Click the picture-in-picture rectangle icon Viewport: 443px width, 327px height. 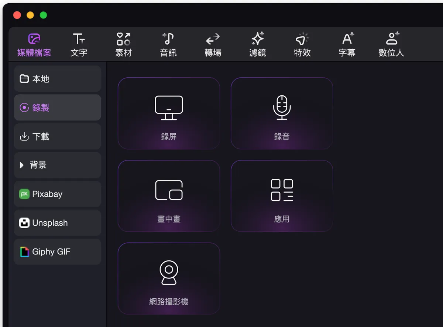pos(169,190)
